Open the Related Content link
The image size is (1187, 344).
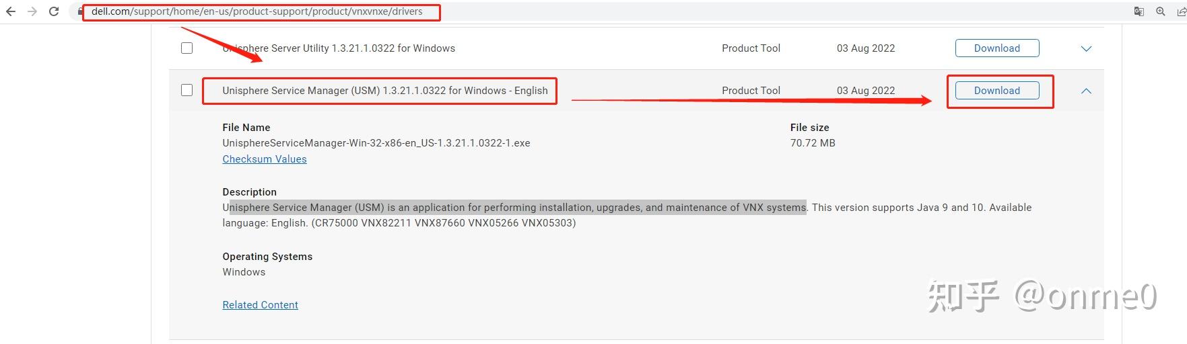tap(261, 305)
